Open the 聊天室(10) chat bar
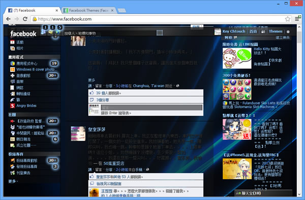305x200 pixels. point(263,193)
